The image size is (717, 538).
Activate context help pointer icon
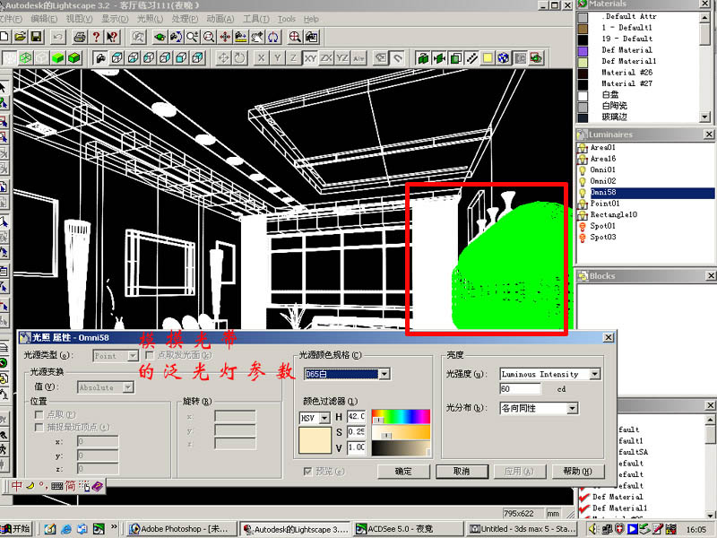click(x=112, y=37)
